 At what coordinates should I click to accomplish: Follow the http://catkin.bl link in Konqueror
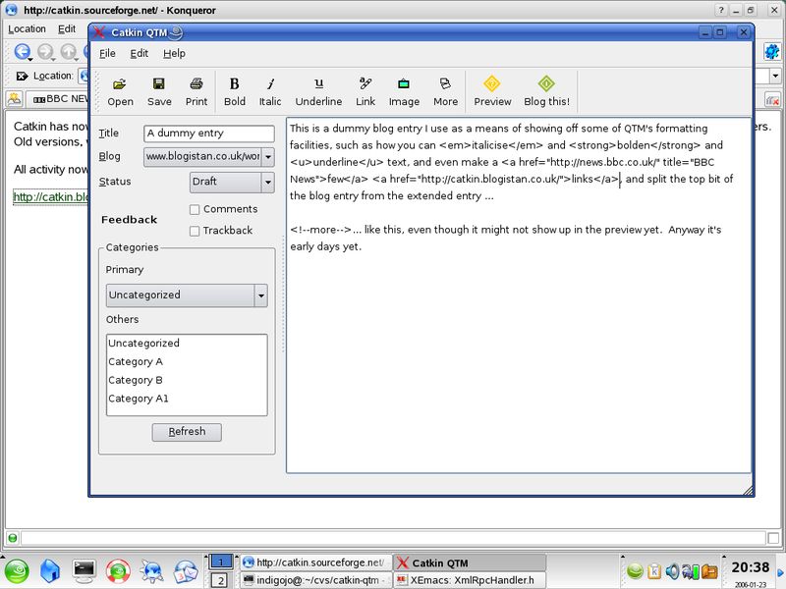tap(51, 197)
